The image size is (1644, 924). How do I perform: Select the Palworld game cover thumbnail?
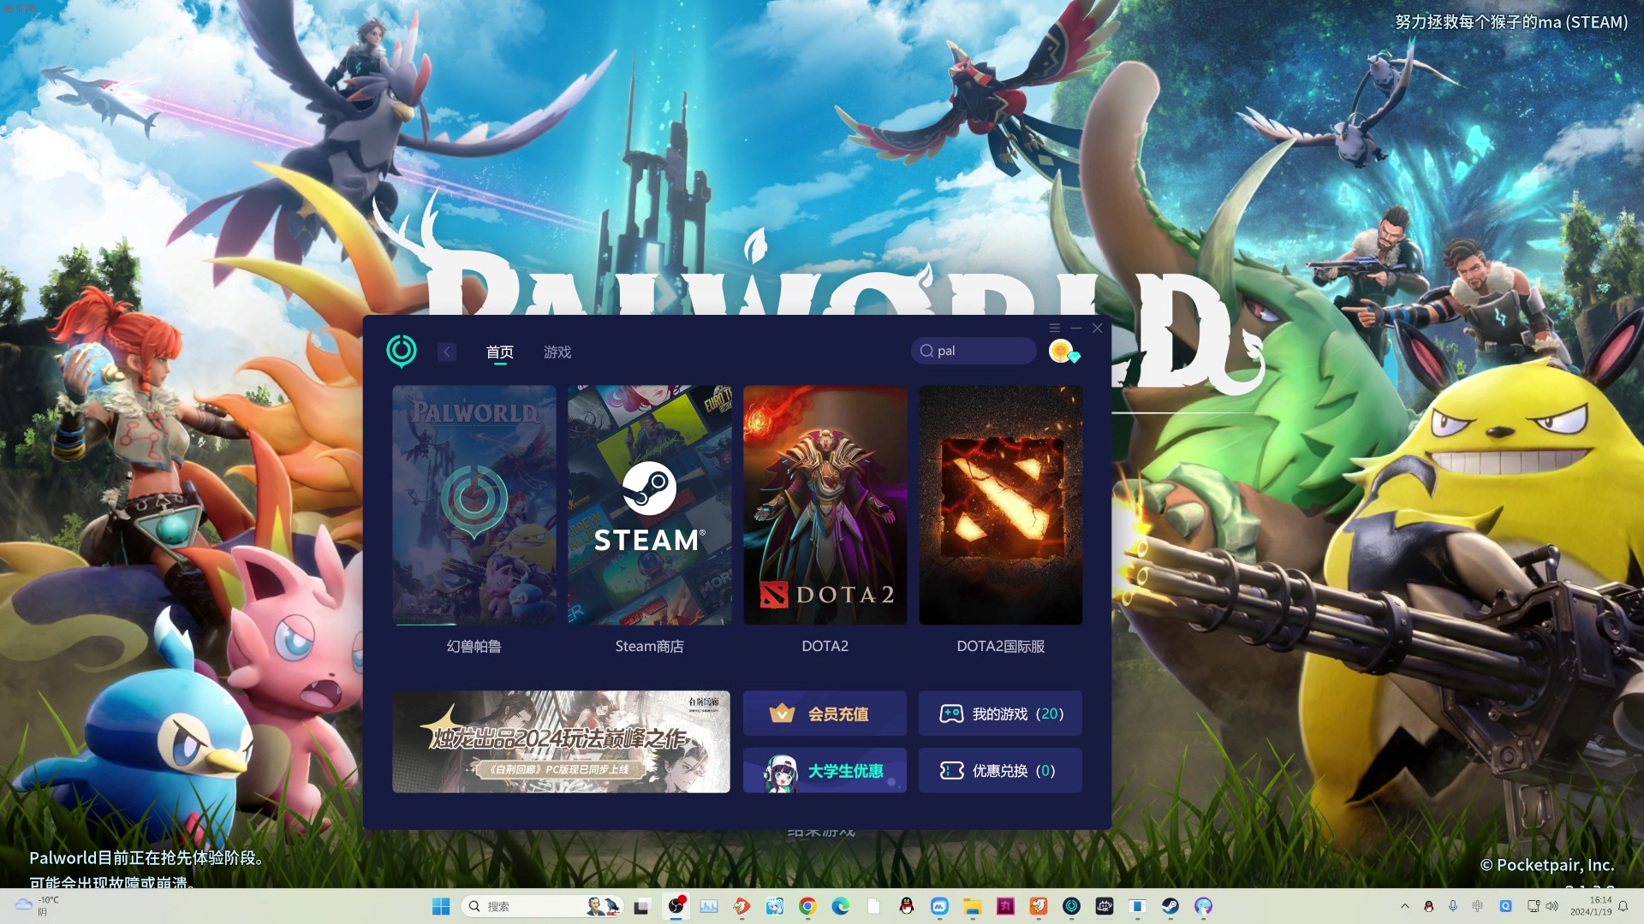click(474, 505)
